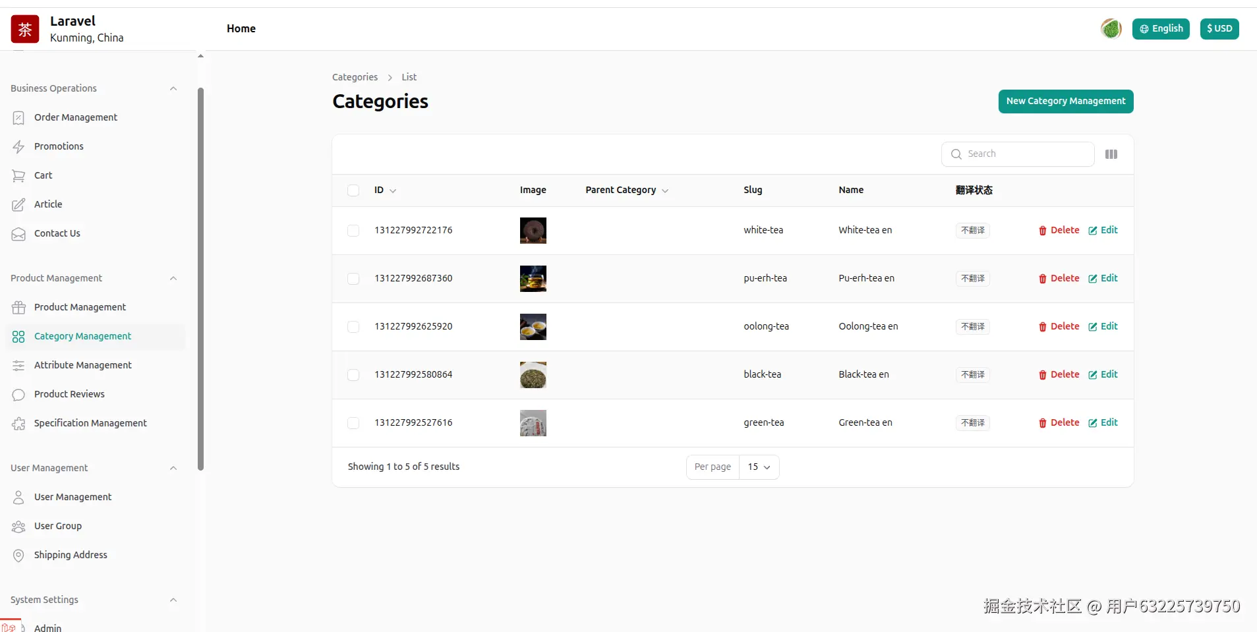Click the Product Management gift icon
This screenshot has width=1257, height=632.
pos(18,308)
